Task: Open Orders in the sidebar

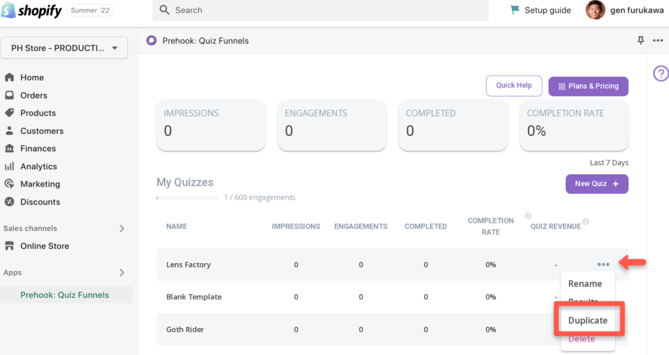Action: 34,95
